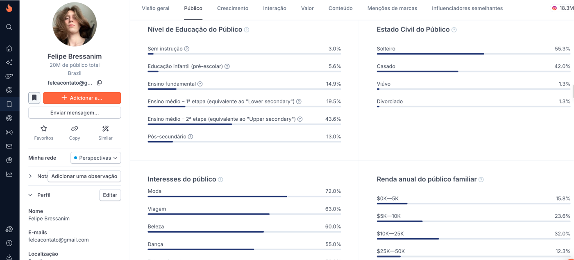Open the pie chart reports icon

coord(9,160)
